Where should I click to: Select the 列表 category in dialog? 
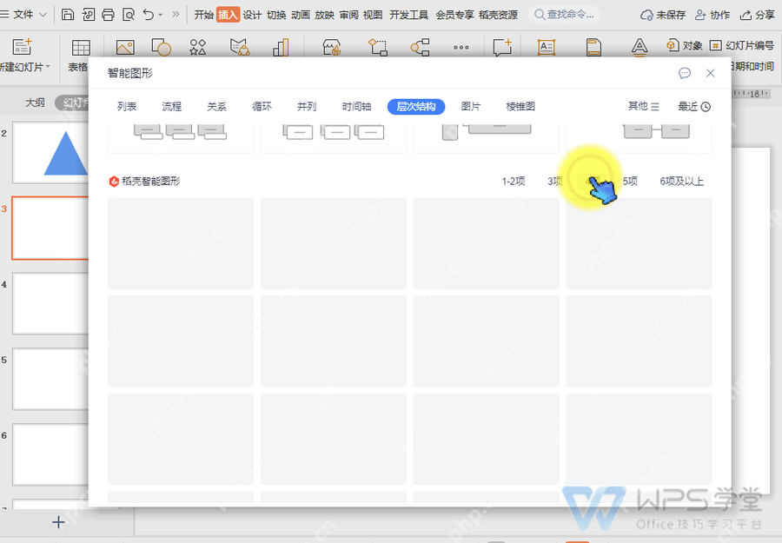127,106
